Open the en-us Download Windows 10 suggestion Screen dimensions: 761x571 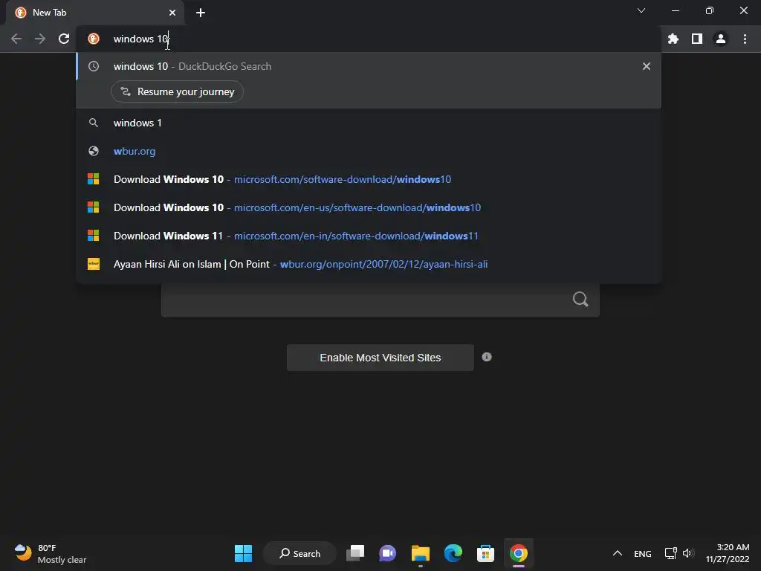(369, 207)
